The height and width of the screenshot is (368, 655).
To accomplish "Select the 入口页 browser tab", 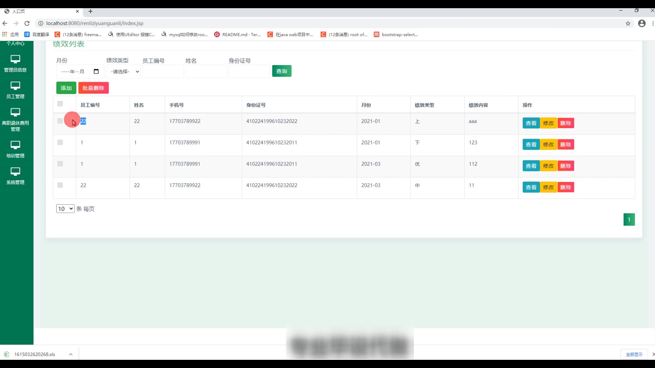I will [41, 11].
